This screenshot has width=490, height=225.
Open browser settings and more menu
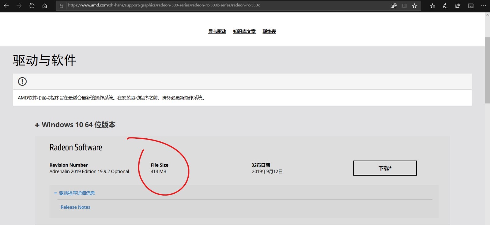(484, 6)
